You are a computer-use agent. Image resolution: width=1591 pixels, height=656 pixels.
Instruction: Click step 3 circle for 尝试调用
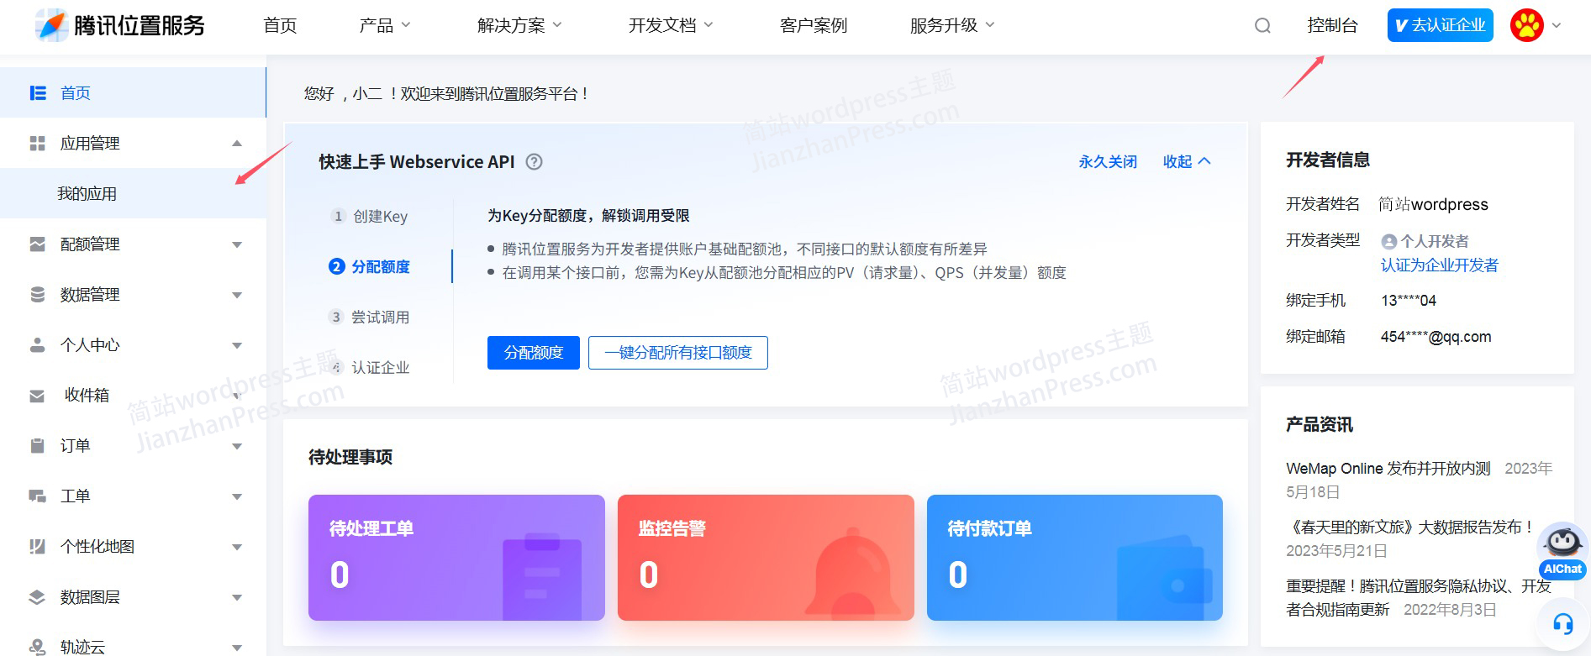336,317
